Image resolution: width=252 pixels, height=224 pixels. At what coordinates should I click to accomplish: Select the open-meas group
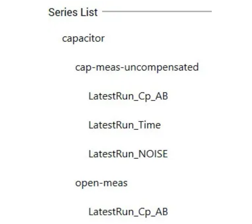pyautogui.click(x=101, y=183)
